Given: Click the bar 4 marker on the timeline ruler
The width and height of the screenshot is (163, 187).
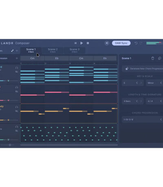Looking at the screenshot, I should [95, 63].
